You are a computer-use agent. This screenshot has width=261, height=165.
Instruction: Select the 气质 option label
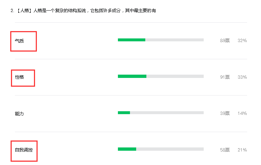point(19,41)
